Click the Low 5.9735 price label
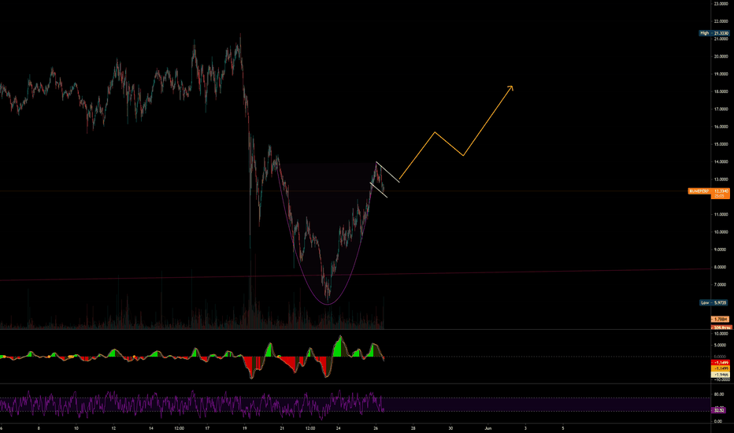The width and height of the screenshot is (734, 433). pyautogui.click(x=714, y=303)
